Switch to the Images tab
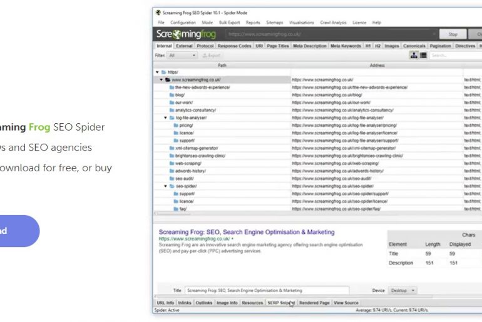482x322 pixels. pyautogui.click(x=392, y=46)
